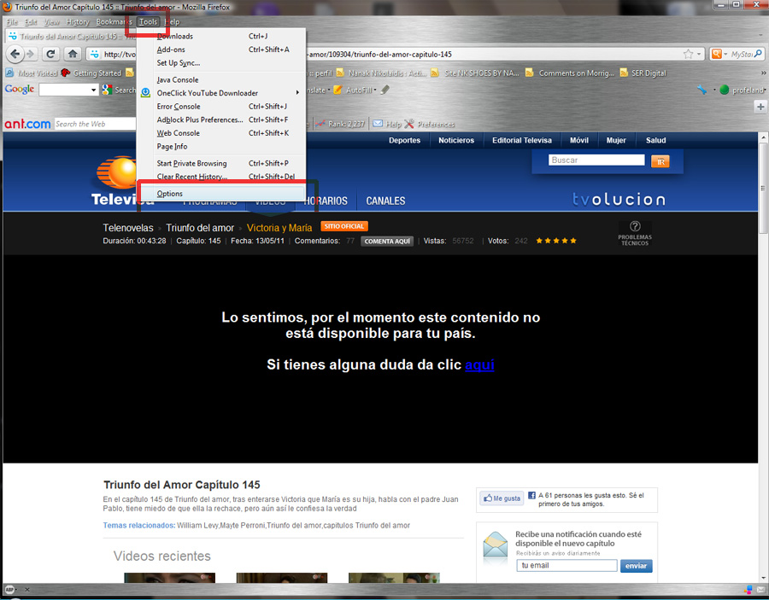Click the ant toolbar Help envelope icon
769x600 pixels.
[x=378, y=124]
